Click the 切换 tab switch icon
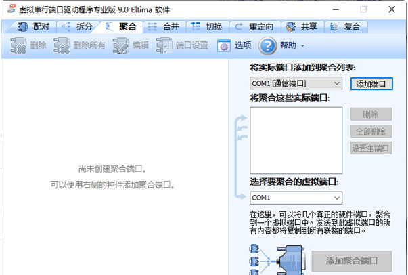The height and width of the screenshot is (275, 408). coord(196,26)
